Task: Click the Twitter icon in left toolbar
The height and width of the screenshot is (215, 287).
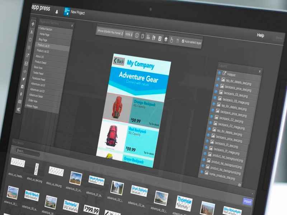Action: pyautogui.click(x=24, y=79)
